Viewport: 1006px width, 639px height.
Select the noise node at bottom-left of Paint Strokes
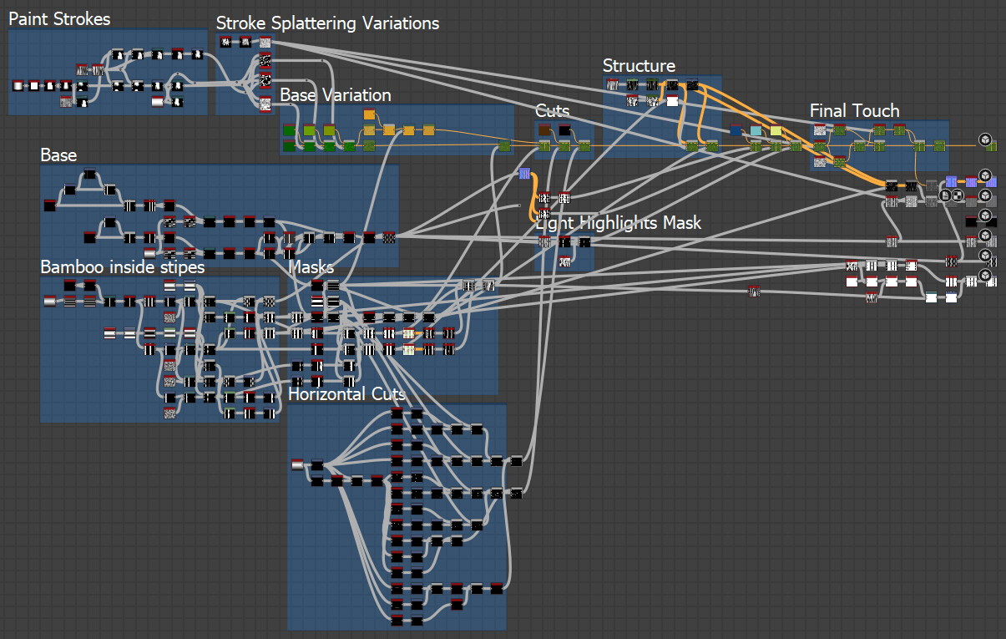coord(66,102)
